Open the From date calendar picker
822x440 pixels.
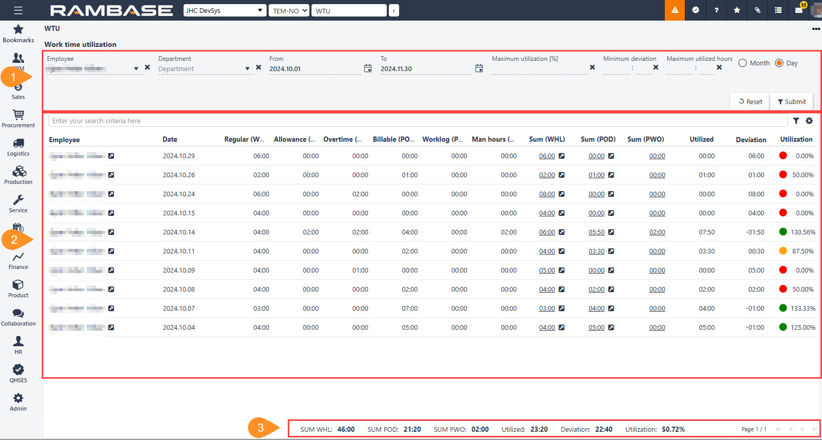pos(368,69)
